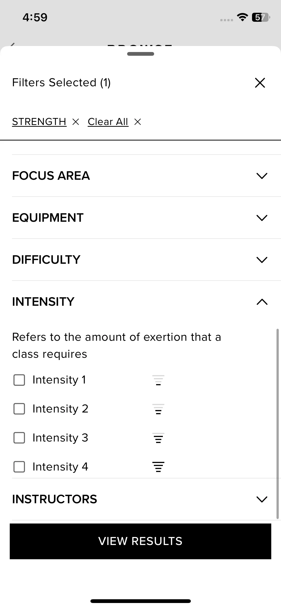The width and height of the screenshot is (281, 609).
Task: Tap the Intensity 3 level bars icon
Action: (158, 438)
